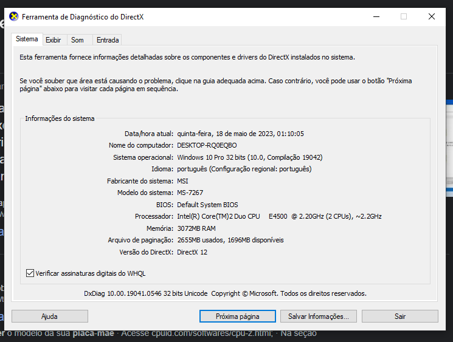Click the Default System BIOS text

pos(207,205)
